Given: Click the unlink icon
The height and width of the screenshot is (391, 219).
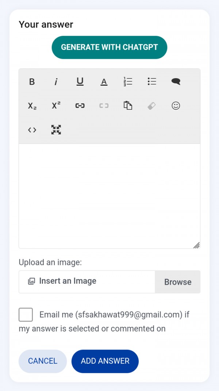Looking at the screenshot, I should click(104, 106).
